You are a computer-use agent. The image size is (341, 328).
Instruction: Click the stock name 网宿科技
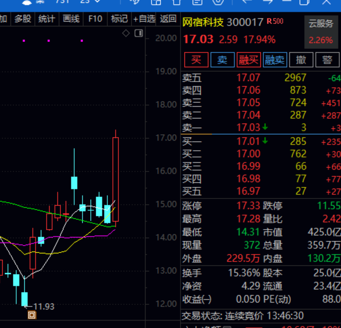click(x=203, y=22)
